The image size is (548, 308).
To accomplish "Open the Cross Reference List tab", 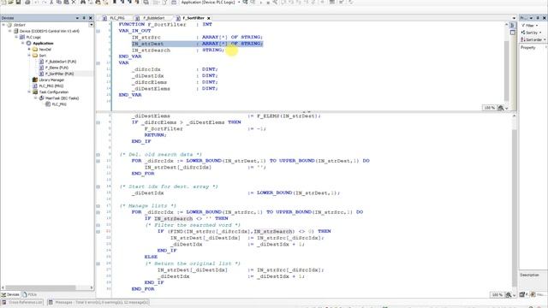I will [x=22, y=302].
